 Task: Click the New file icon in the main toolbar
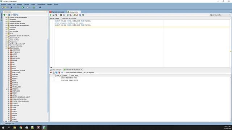tap(3, 7)
